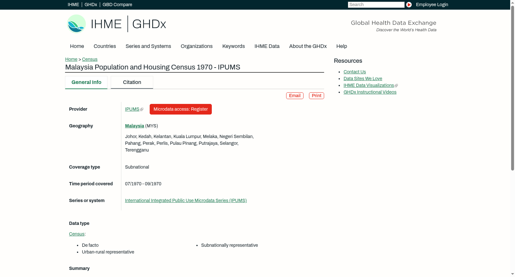
Task: Click the Print button
Action: [x=316, y=96]
